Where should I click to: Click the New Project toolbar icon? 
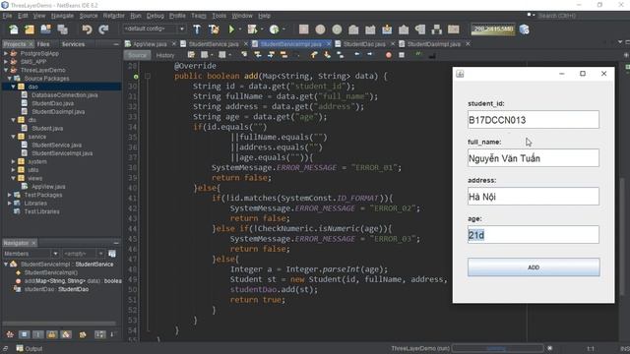(x=30, y=29)
